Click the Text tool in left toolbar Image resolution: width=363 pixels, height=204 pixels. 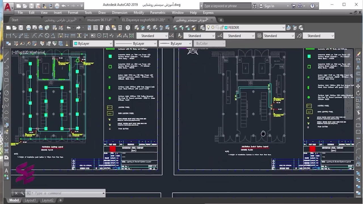pos(6,171)
